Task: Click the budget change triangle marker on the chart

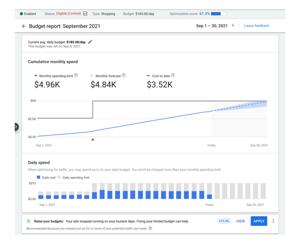Action: point(93,139)
